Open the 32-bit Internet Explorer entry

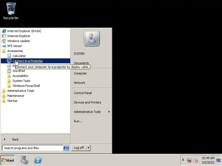coord(36,36)
